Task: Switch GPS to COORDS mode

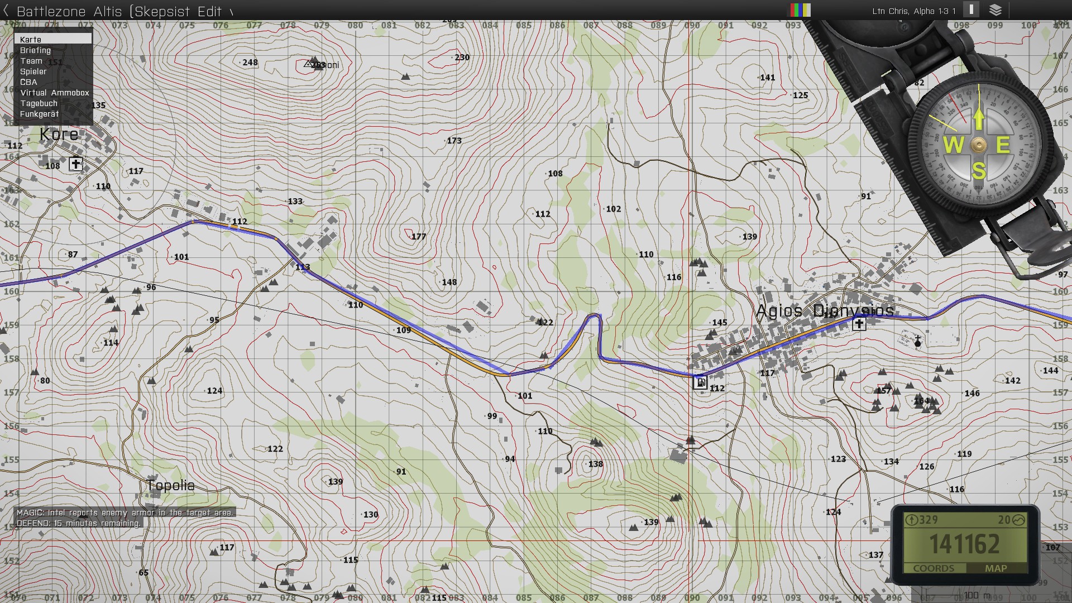Action: 934,568
